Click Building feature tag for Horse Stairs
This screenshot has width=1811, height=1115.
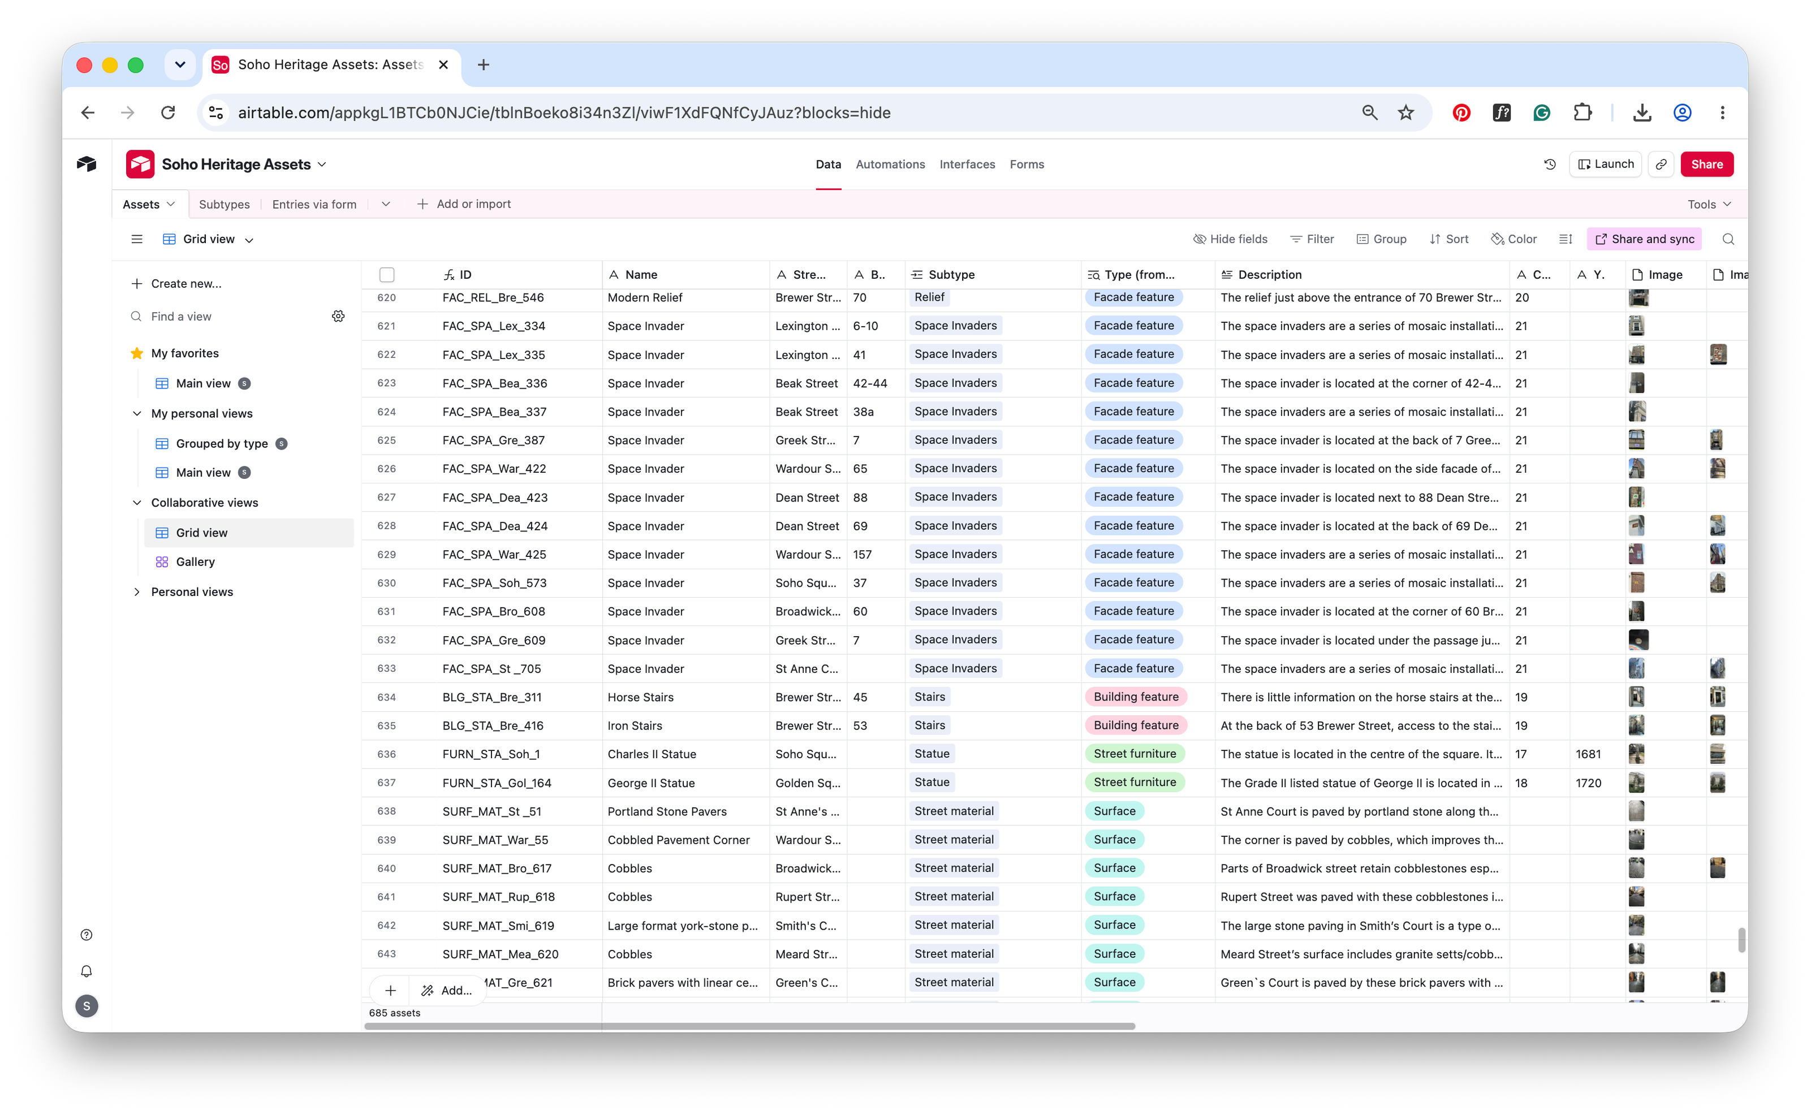1136,697
